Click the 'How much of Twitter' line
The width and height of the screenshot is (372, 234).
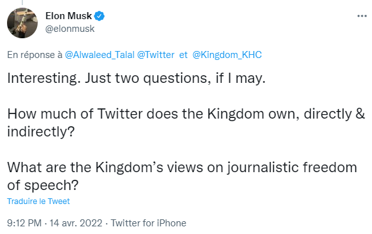[186, 113]
